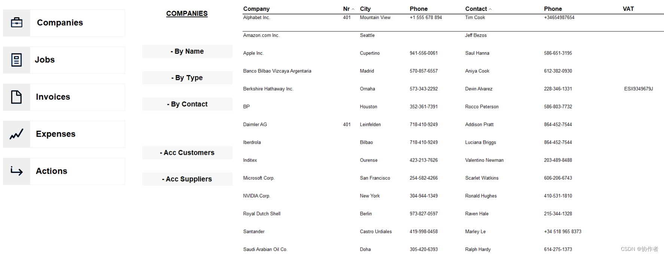Click the Company column header
The image size is (664, 255).
point(256,9)
